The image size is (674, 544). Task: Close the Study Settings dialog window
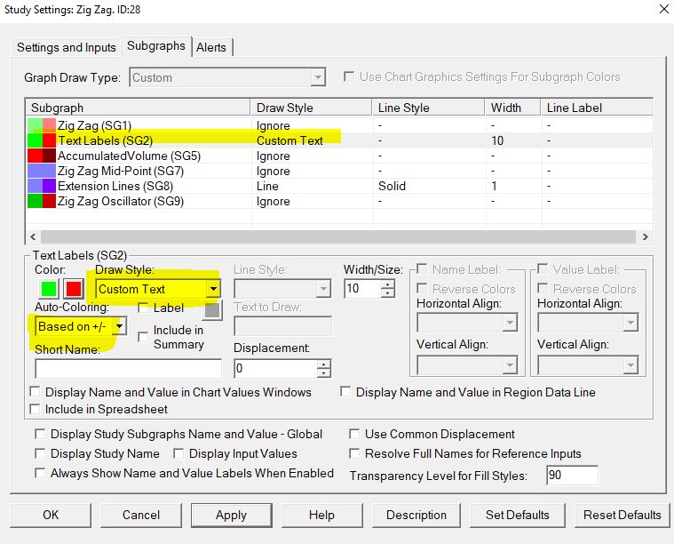pyautogui.click(x=664, y=9)
